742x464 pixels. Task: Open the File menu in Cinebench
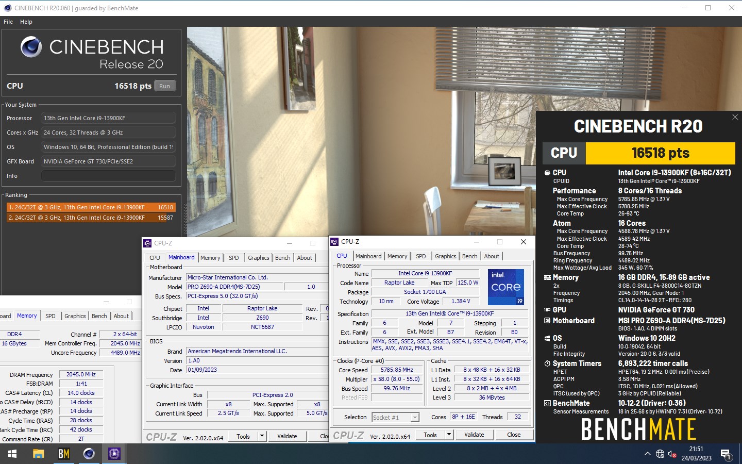(8, 22)
